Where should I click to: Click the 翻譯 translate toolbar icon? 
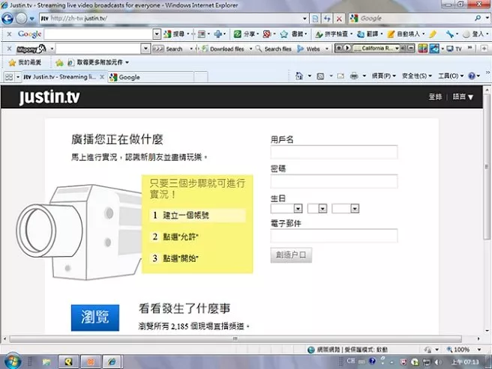click(361, 34)
